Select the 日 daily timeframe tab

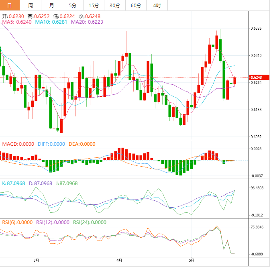click(10, 5)
